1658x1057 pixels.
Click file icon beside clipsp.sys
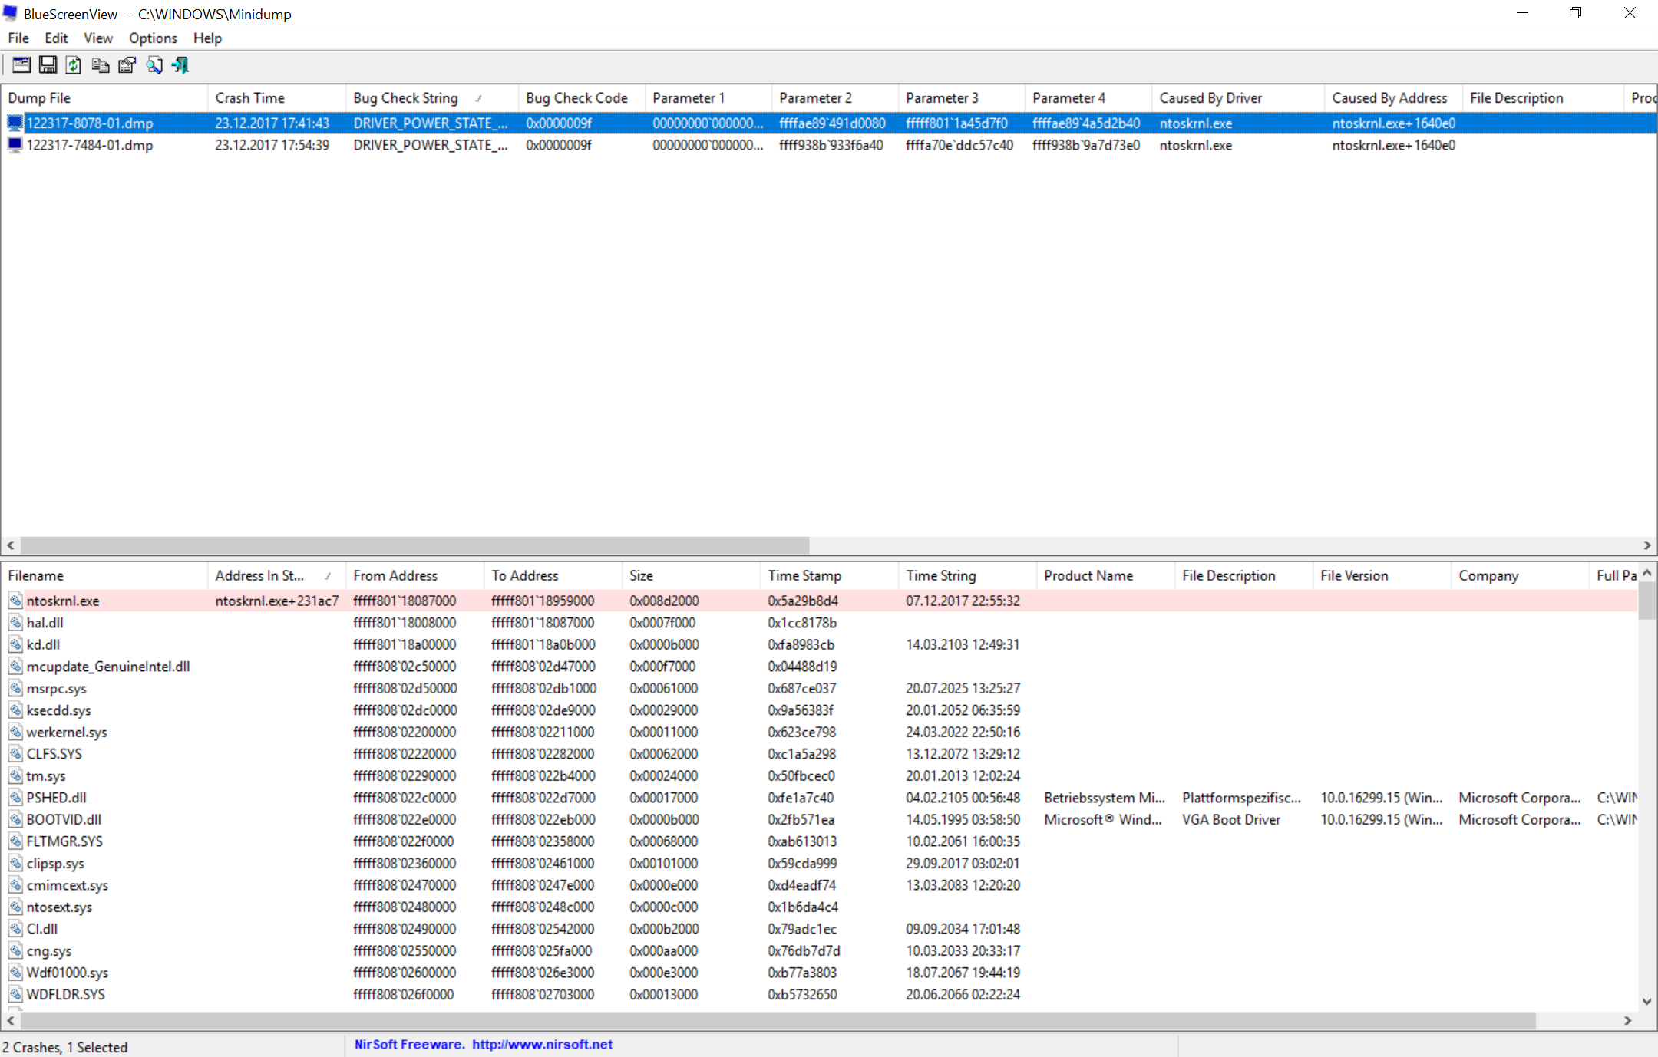[x=15, y=863]
